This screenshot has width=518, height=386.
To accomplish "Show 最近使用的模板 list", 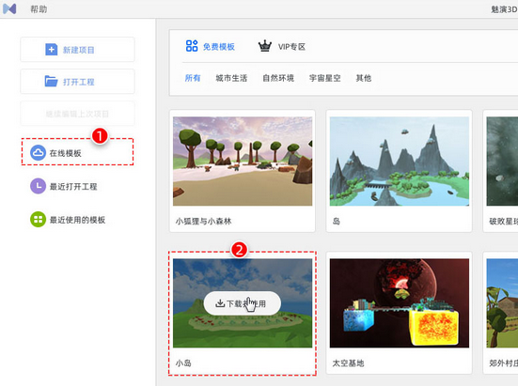I will point(77,220).
